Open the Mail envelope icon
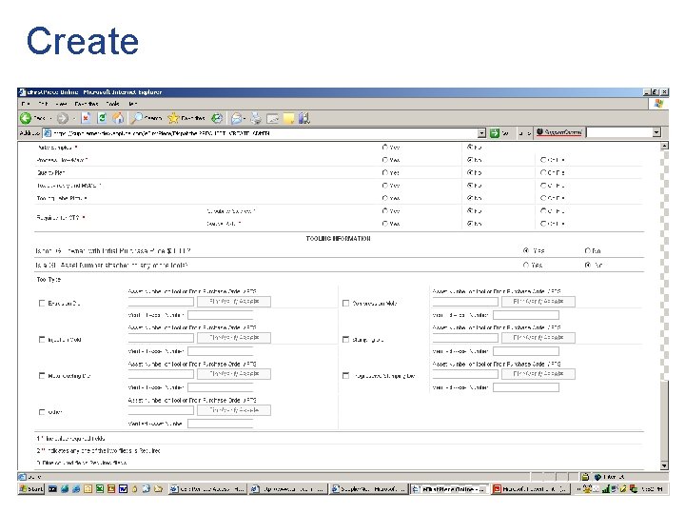685x514 pixels. click(x=236, y=118)
